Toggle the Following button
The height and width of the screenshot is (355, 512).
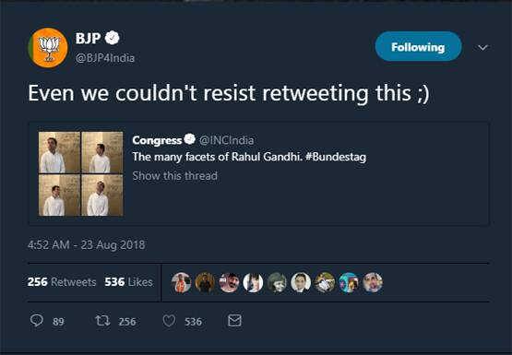[418, 46]
